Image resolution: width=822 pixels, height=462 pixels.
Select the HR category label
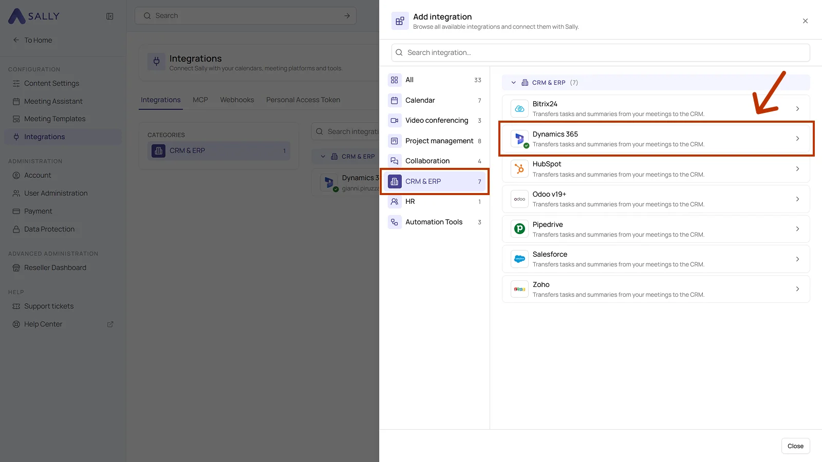pyautogui.click(x=410, y=202)
